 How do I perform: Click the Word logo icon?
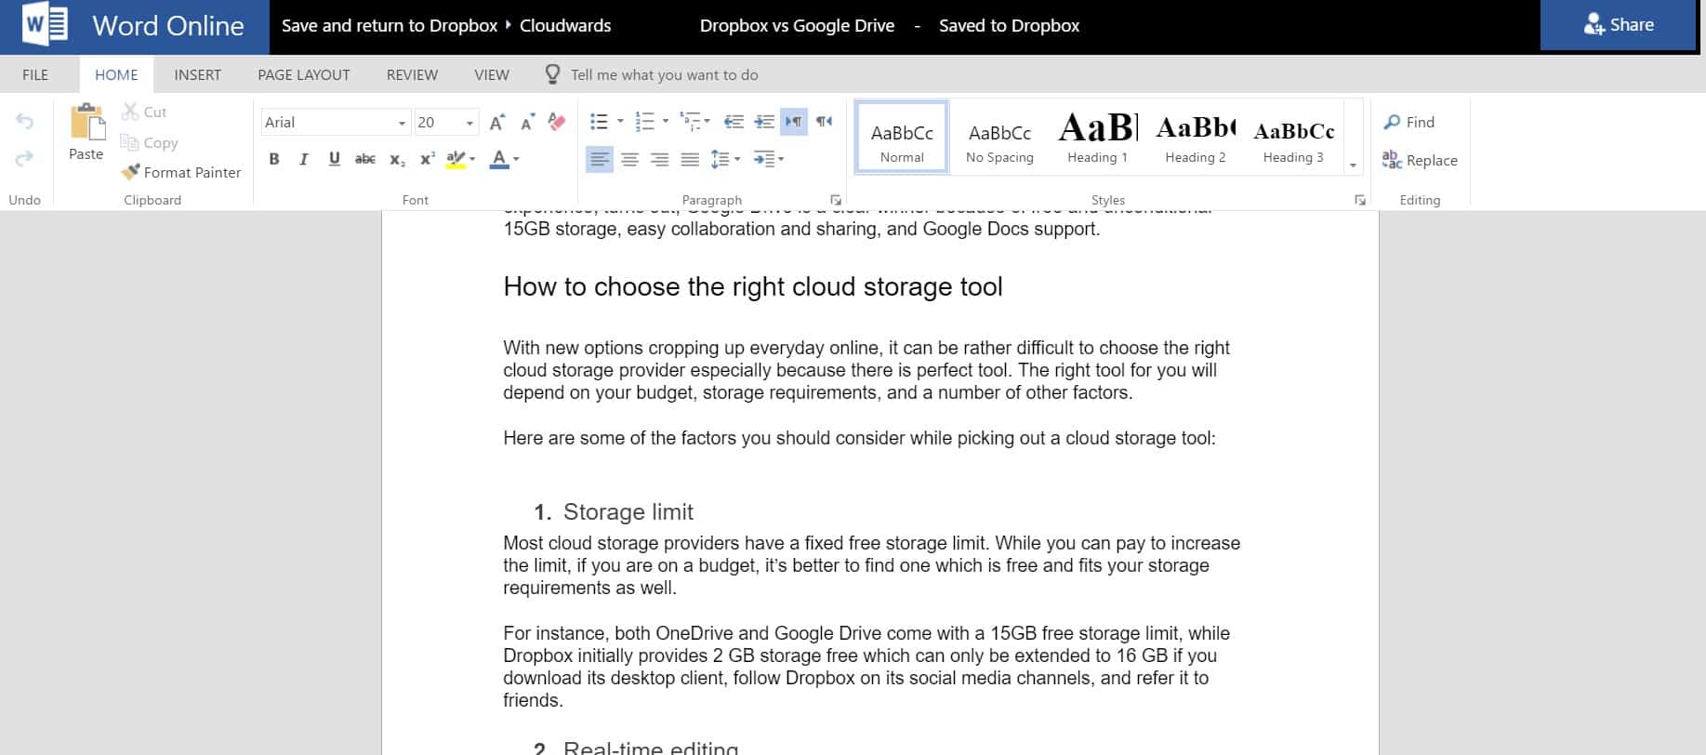coord(46,25)
